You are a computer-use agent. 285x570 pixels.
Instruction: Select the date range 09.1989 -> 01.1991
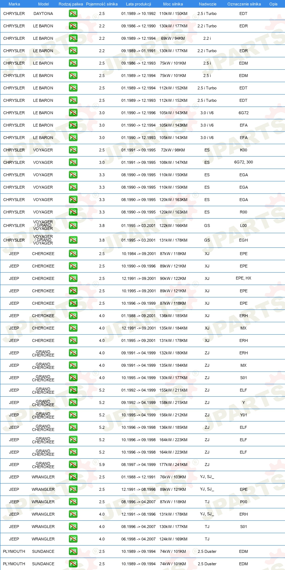138,51
